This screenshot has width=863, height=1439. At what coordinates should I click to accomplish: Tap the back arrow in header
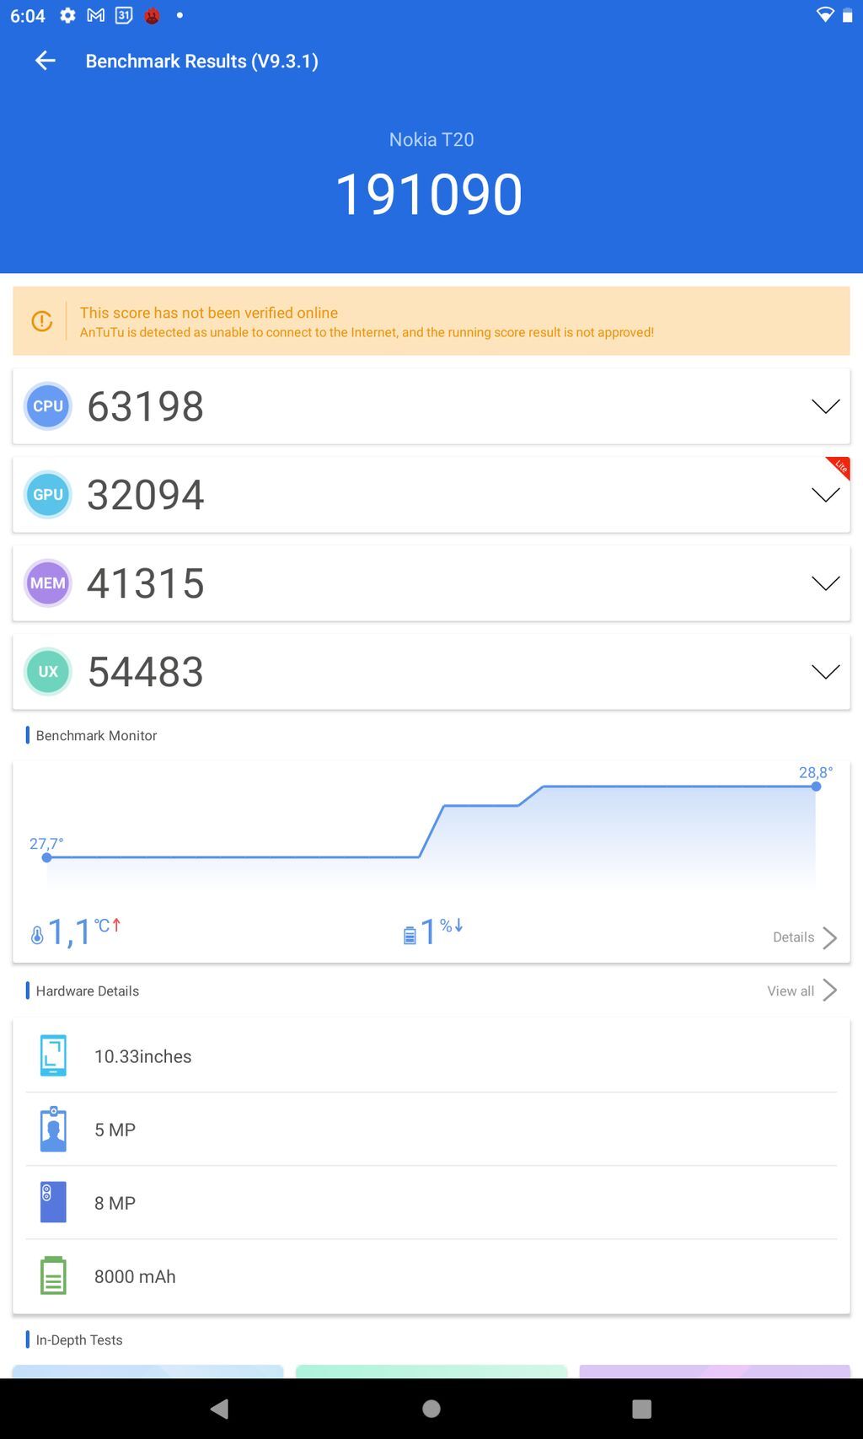(46, 61)
